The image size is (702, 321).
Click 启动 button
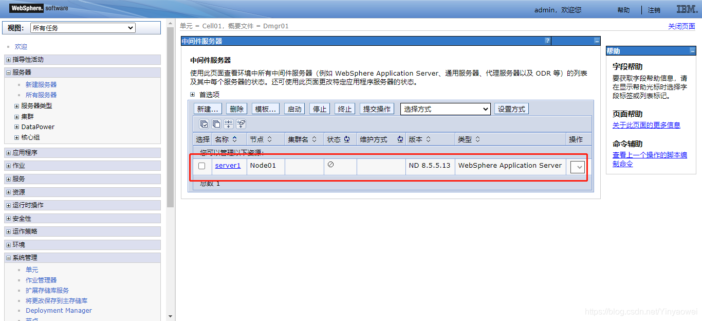[x=294, y=109]
